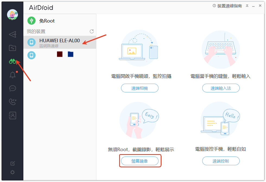Open 裝置連線指南 connection guide
Screen dimensions: 266x182
[x=227, y=6]
